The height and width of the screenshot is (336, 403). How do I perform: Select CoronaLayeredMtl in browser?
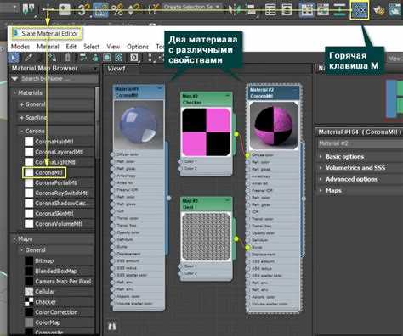(59, 152)
